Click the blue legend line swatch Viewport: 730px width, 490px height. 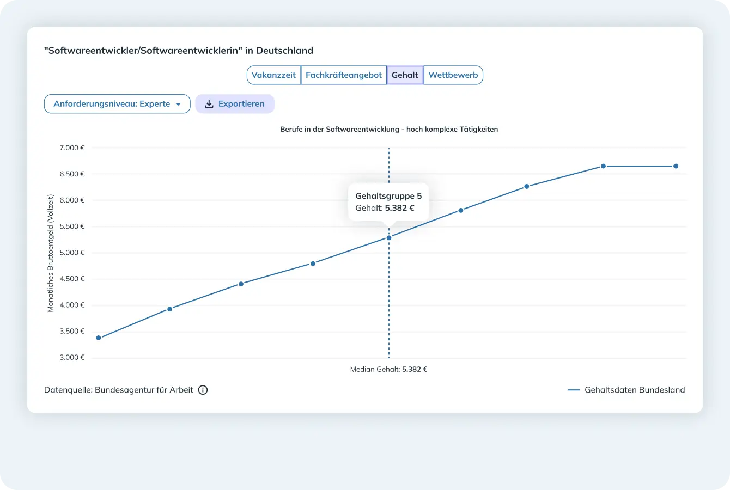coord(574,390)
